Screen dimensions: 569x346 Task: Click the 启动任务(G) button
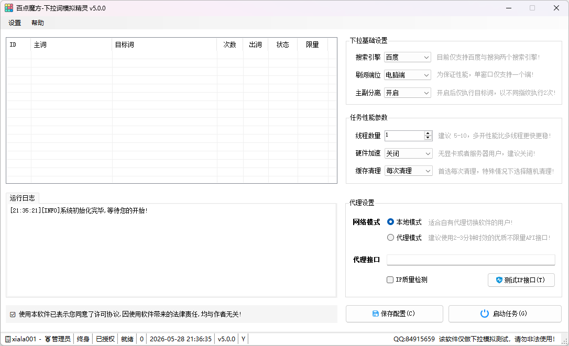[505, 314]
